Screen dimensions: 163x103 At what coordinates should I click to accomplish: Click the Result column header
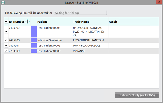[113, 22]
